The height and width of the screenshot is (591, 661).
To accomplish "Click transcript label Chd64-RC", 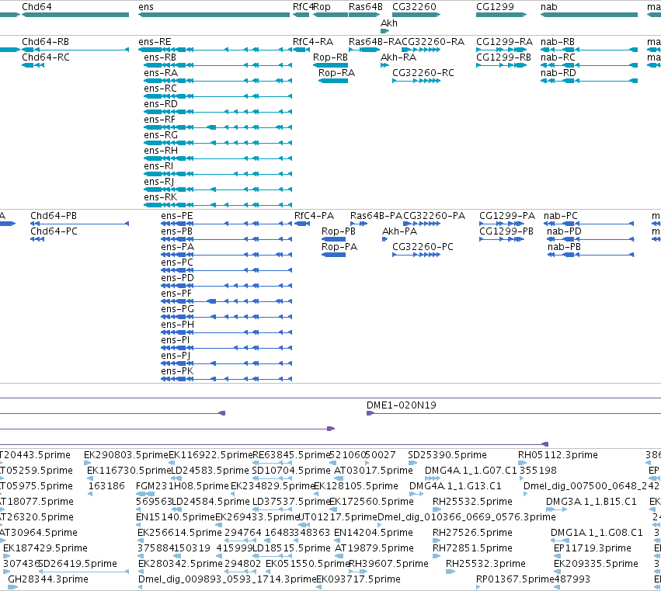I will (46, 57).
